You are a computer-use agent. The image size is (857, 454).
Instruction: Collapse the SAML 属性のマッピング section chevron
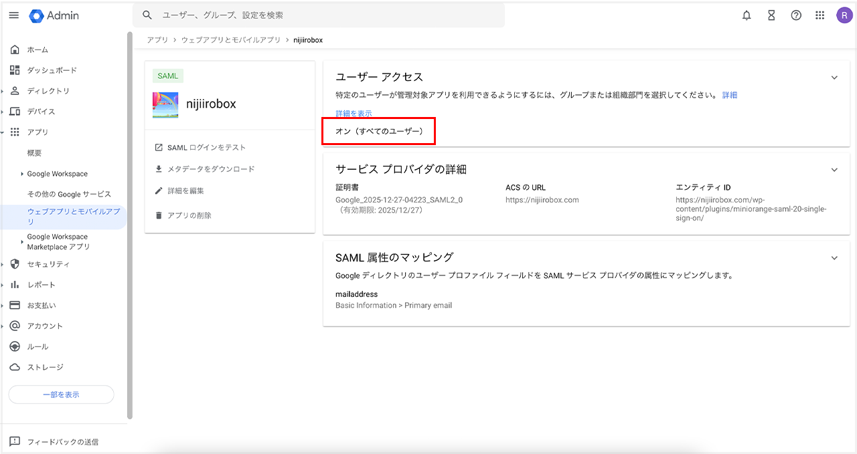click(x=834, y=257)
